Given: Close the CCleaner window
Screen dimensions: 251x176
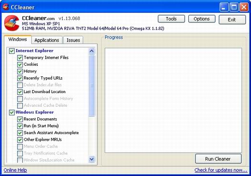Looking at the screenshot, I should [244, 7].
